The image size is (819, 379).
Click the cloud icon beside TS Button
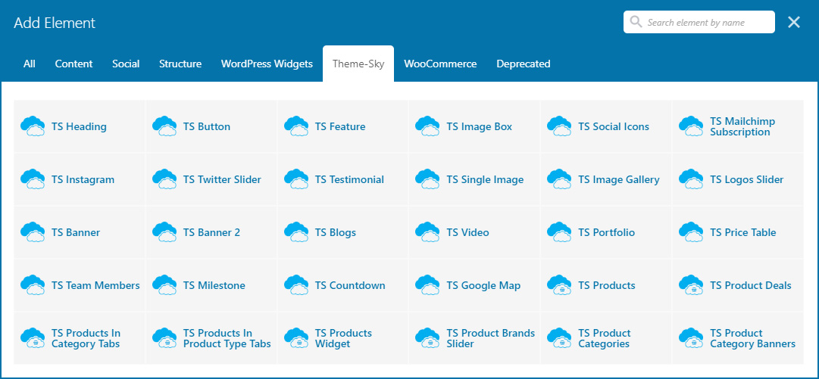click(x=164, y=126)
